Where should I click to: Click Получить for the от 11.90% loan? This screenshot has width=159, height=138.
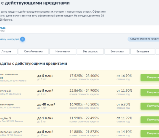(x=150, y=92)
